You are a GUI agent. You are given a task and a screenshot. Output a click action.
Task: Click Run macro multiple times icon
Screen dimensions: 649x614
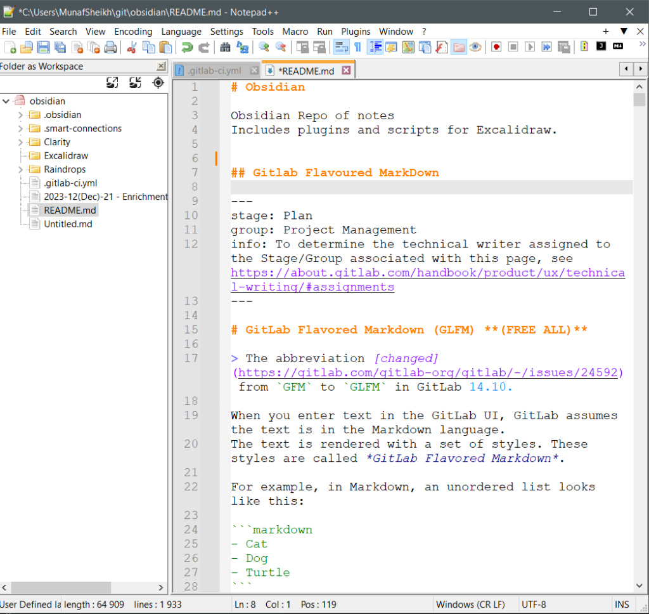[547, 47]
